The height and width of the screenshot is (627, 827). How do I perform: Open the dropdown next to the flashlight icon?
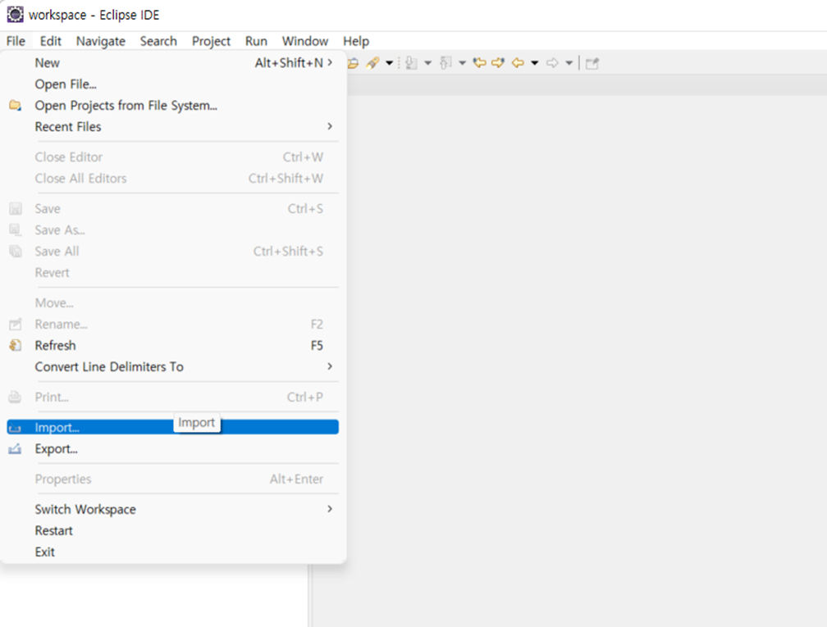coord(389,63)
